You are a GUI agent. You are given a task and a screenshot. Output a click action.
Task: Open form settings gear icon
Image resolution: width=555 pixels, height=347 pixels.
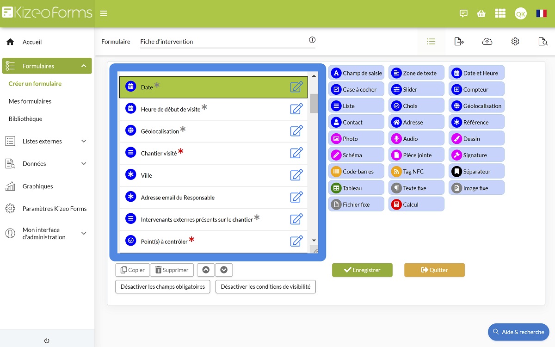pos(515,42)
